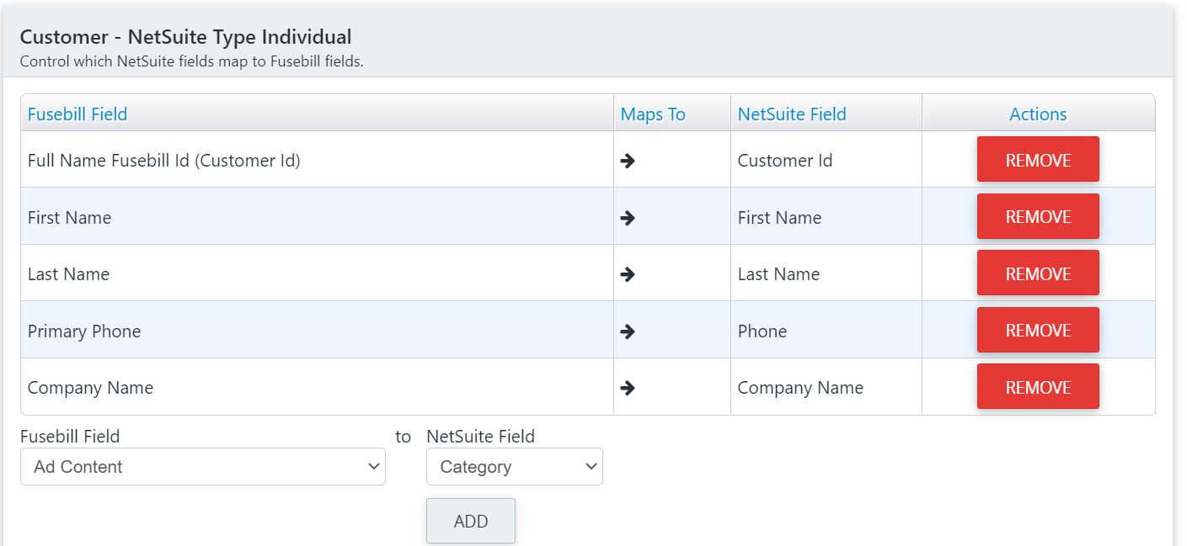Click the arrow icon in the Primary Phone row
The width and height of the screenshot is (1187, 546).
click(x=628, y=331)
